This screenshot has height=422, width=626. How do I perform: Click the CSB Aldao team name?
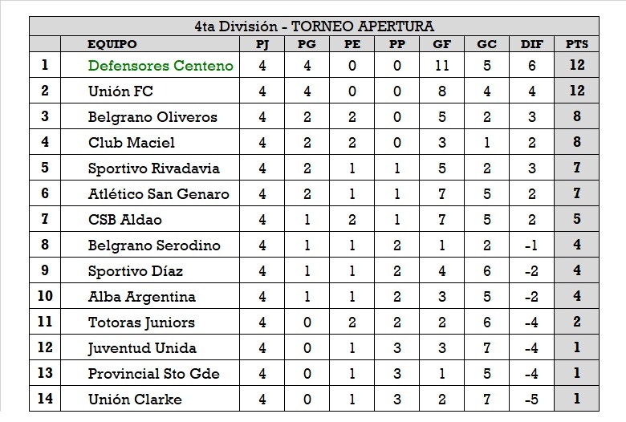[124, 220]
